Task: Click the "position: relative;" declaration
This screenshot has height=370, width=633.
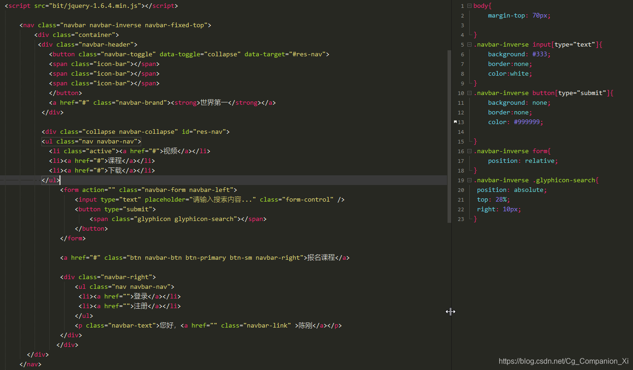Action: tap(523, 161)
